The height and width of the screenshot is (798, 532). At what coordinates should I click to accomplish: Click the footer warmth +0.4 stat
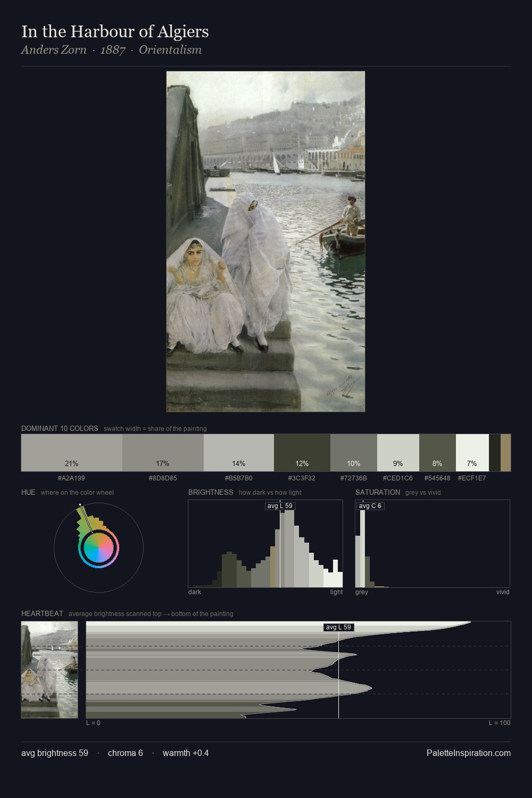(x=186, y=753)
